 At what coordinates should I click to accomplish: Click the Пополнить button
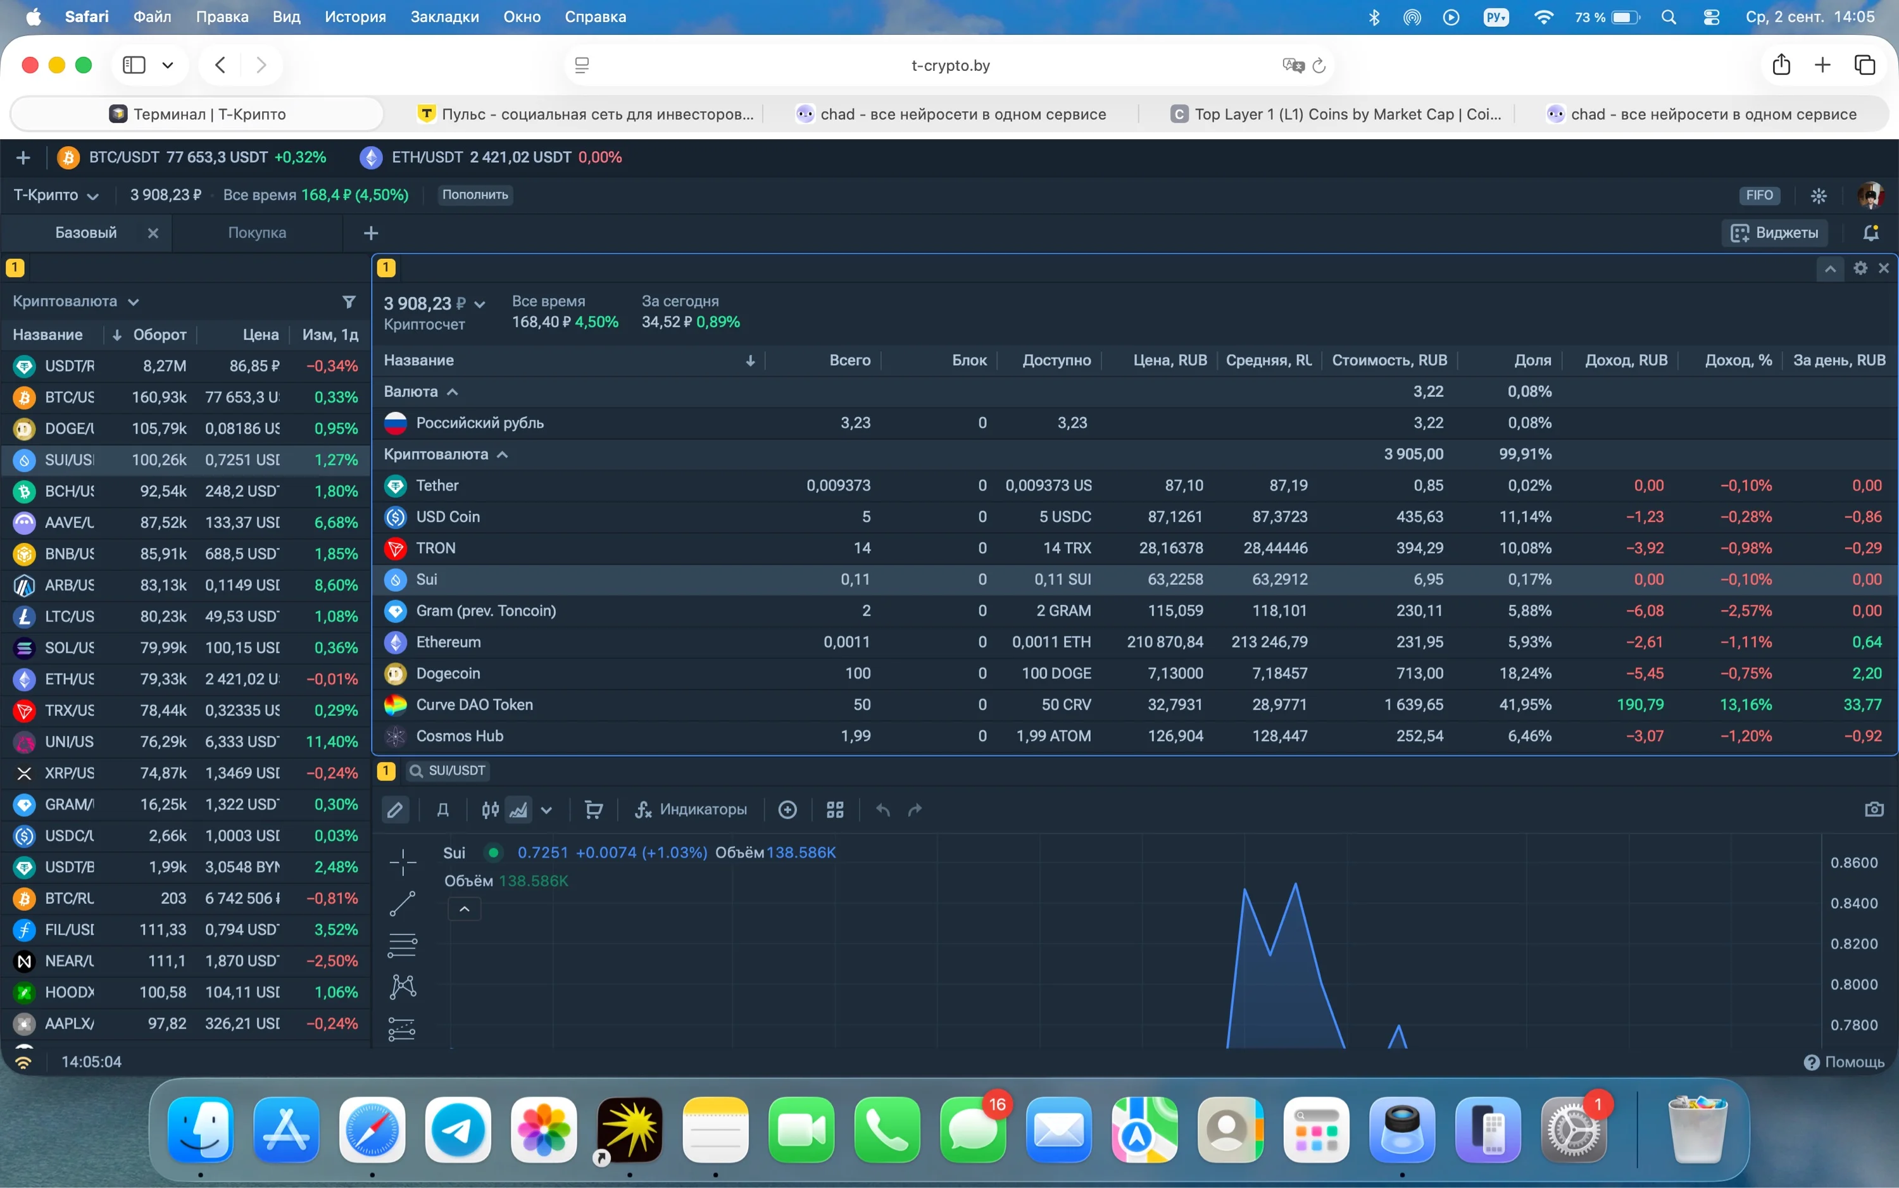click(475, 195)
